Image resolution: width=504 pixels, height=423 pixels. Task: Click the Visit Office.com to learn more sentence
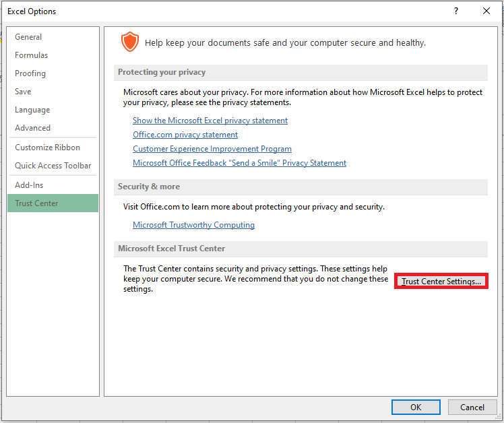pyautogui.click(x=254, y=207)
